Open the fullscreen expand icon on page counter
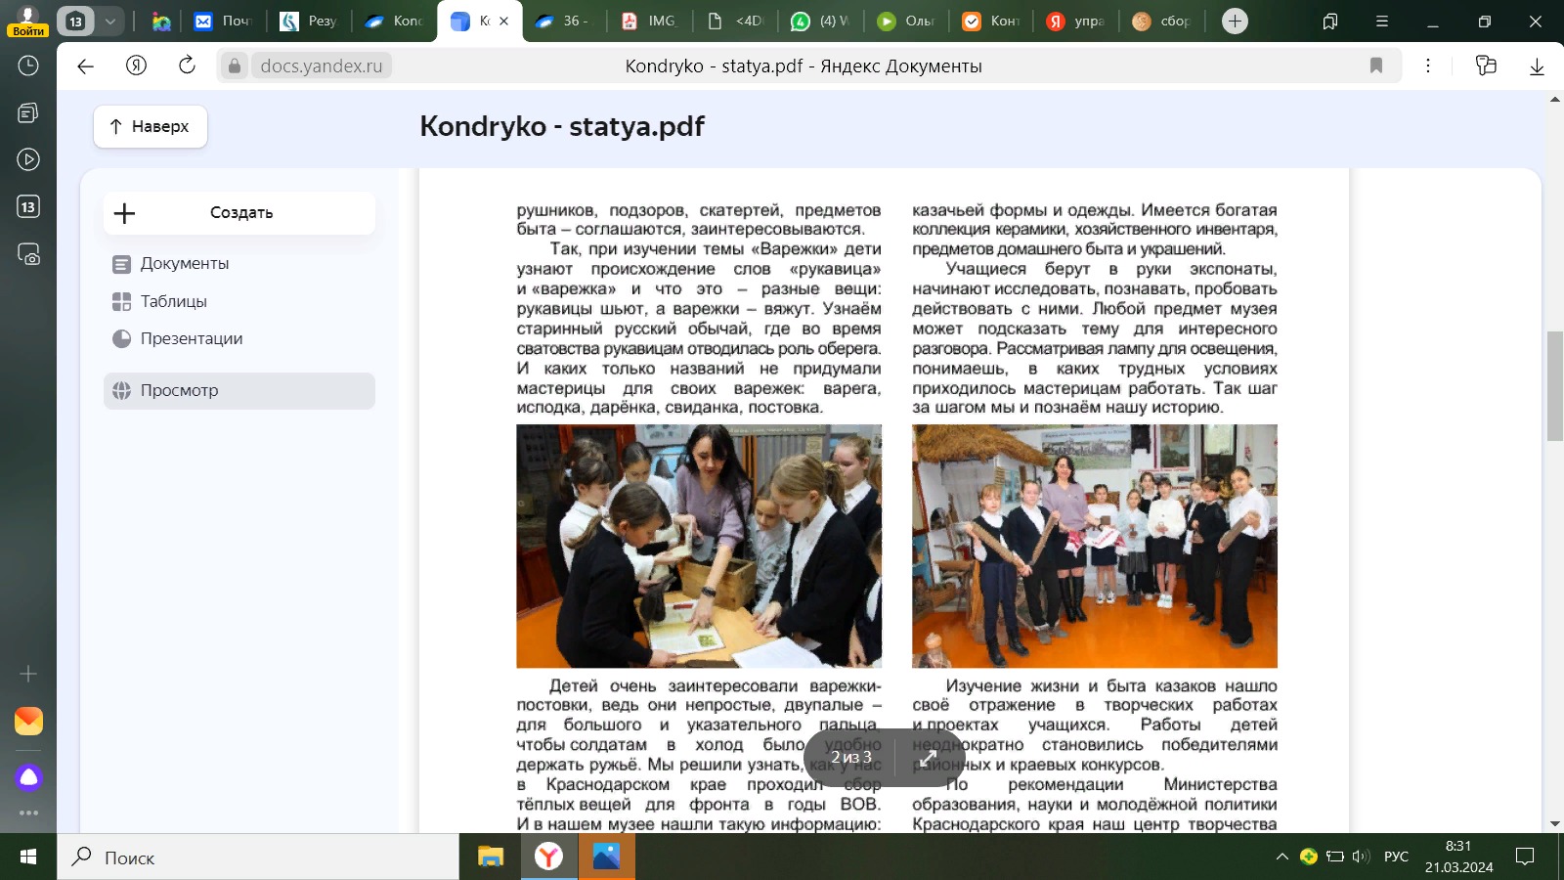The image size is (1564, 880). click(x=929, y=757)
